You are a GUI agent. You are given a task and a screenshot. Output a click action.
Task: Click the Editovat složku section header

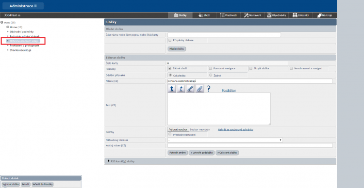[220, 57]
